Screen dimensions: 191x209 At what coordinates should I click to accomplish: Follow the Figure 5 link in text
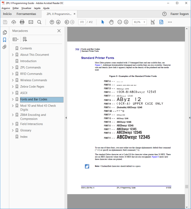(x=98, y=65)
